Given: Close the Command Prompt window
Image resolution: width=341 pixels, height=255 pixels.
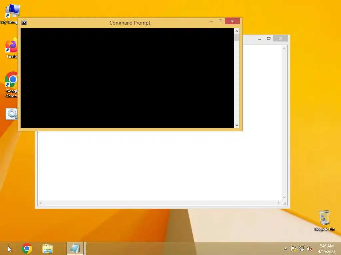Looking at the screenshot, I should 232,21.
